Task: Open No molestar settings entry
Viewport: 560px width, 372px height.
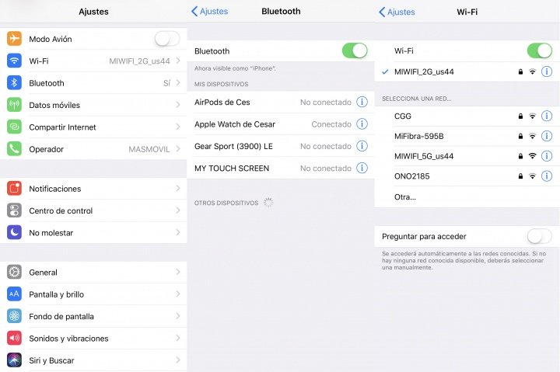Action: pyautogui.click(x=93, y=232)
